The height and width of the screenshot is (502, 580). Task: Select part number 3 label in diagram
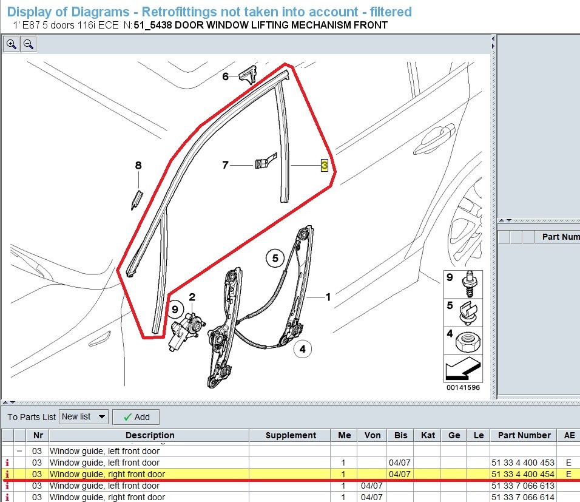pos(325,165)
